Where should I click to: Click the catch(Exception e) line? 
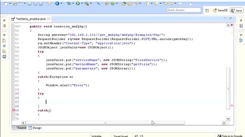(56, 77)
